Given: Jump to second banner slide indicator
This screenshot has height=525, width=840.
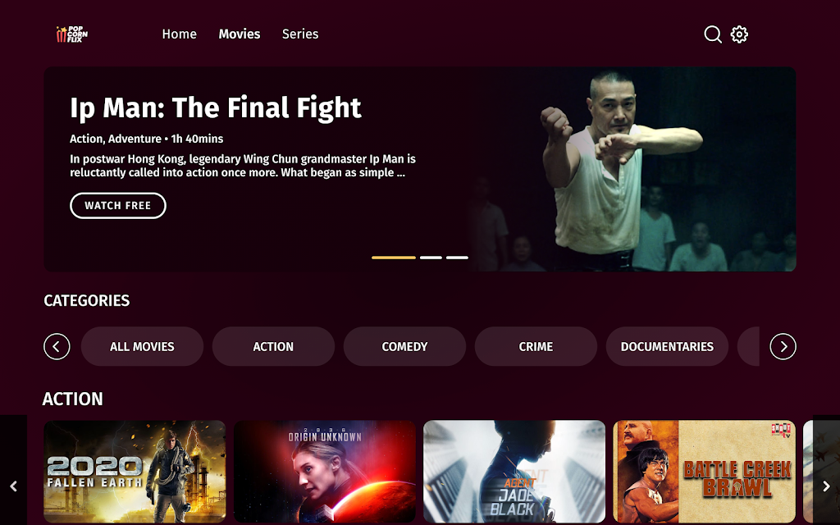Looking at the screenshot, I should point(431,258).
